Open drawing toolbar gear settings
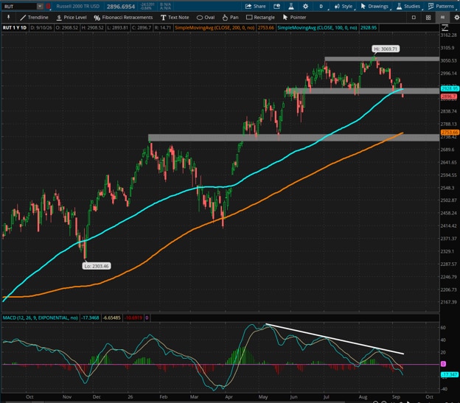This screenshot has height=403, width=460. point(456,18)
